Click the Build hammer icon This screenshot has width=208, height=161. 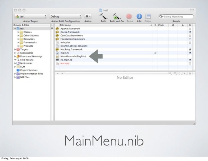[x=103, y=17]
